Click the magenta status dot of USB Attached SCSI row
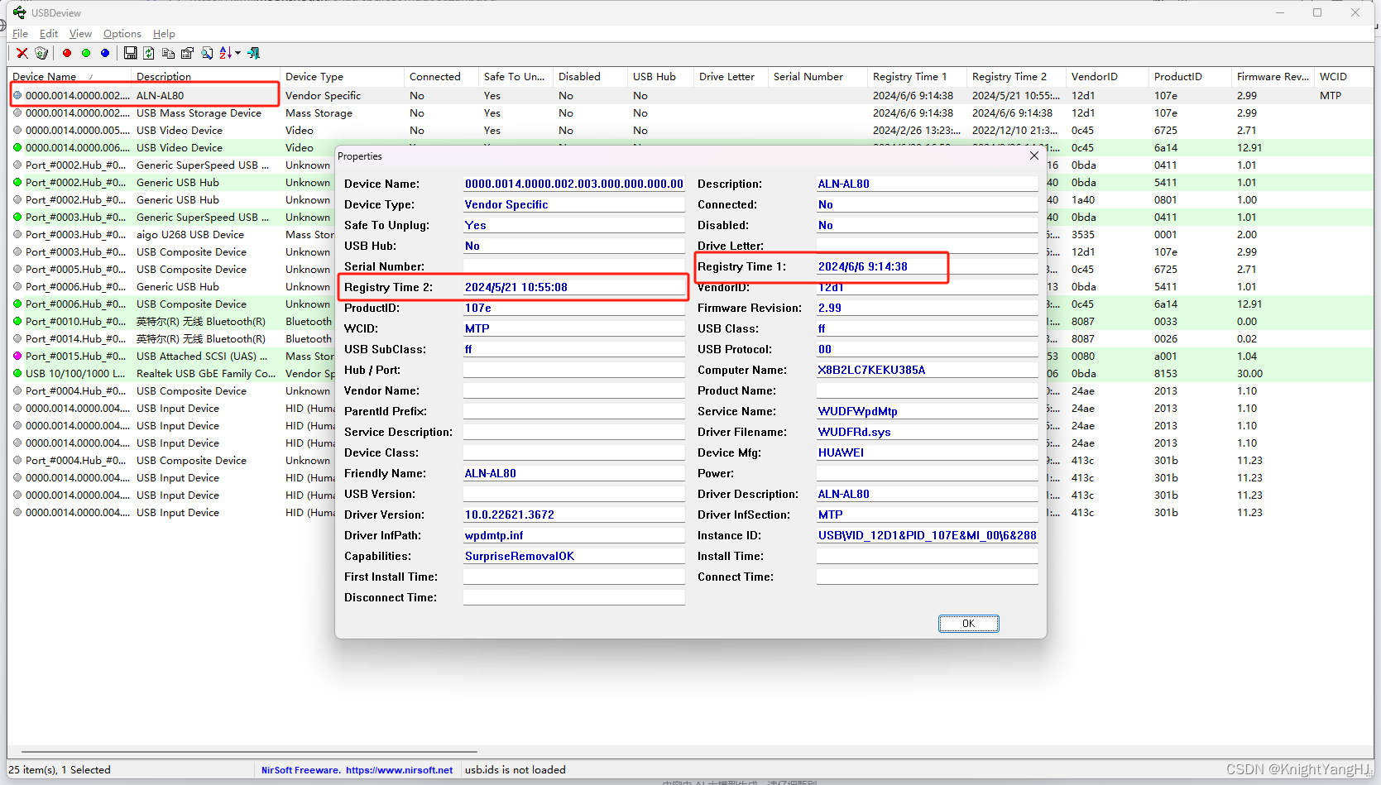Image resolution: width=1381 pixels, height=785 pixels. point(17,356)
